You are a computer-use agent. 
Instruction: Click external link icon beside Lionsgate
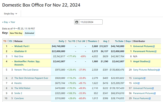tap(145, 78)
